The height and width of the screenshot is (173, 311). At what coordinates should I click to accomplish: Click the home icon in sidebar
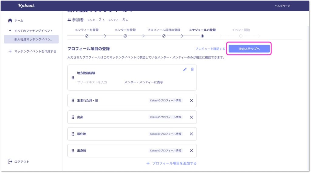(10, 20)
